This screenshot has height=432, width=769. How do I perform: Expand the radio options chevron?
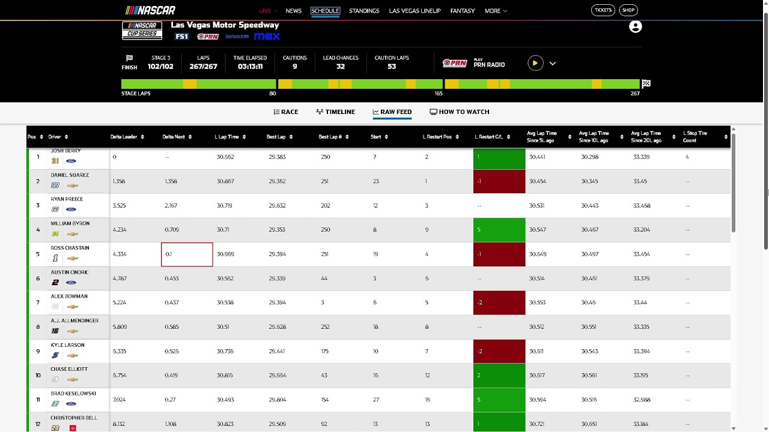[x=552, y=63]
